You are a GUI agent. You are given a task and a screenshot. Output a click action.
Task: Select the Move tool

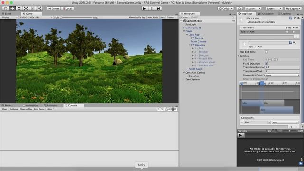(12, 9)
